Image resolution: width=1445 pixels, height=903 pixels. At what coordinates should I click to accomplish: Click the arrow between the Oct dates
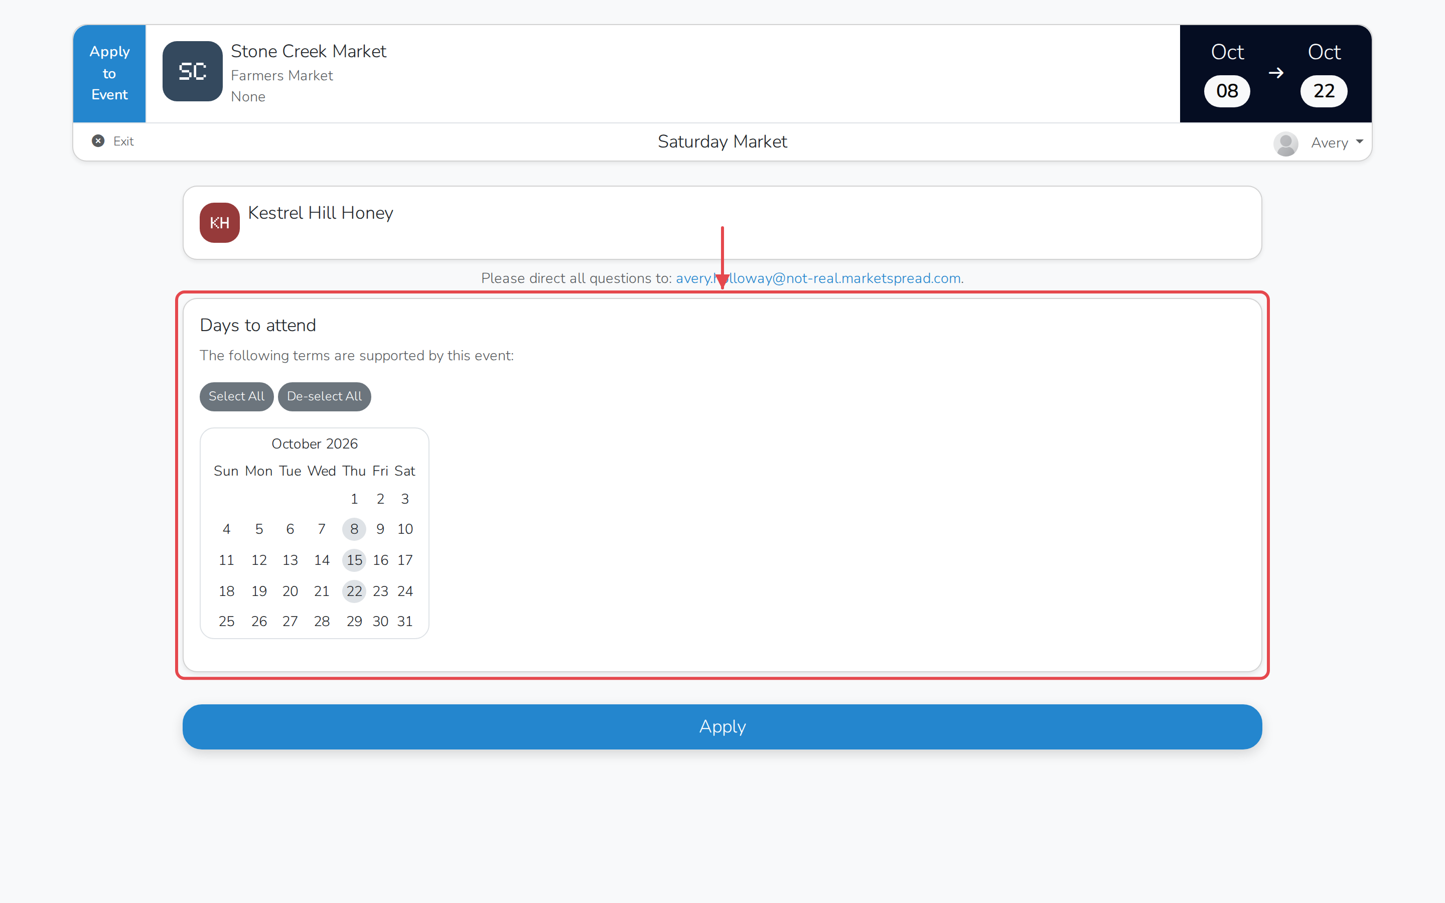click(1276, 73)
